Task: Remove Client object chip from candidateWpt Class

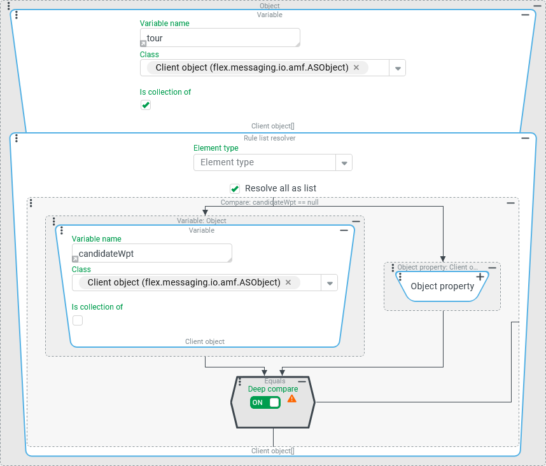Action: pyautogui.click(x=288, y=282)
